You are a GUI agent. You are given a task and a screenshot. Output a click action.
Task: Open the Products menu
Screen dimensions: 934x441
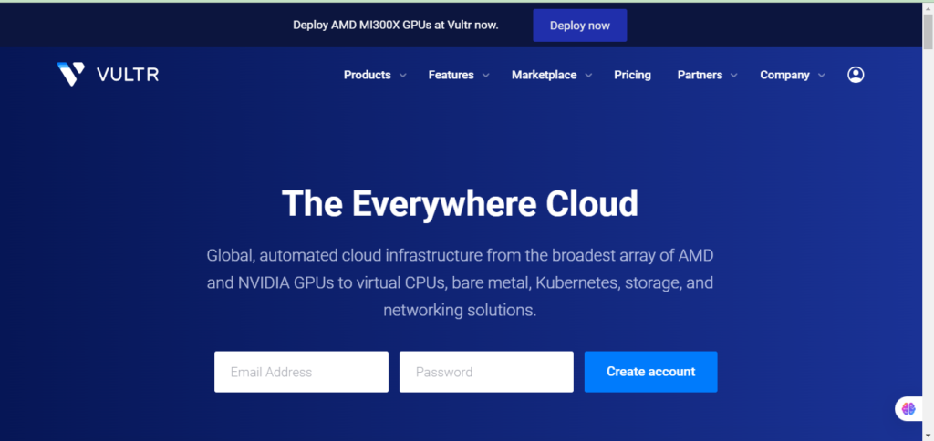pos(367,75)
